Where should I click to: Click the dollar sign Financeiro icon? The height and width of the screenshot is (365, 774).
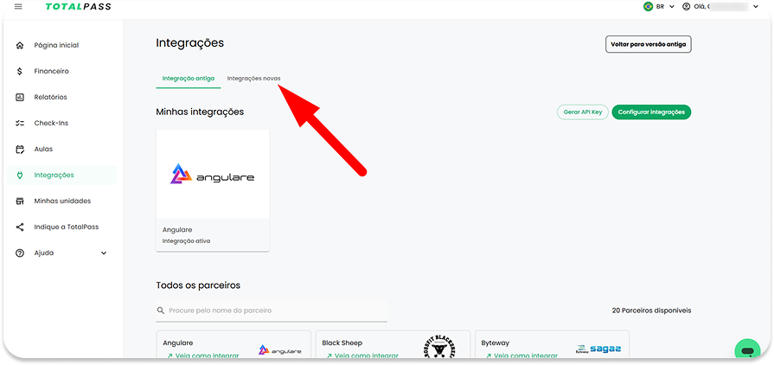pyautogui.click(x=20, y=71)
